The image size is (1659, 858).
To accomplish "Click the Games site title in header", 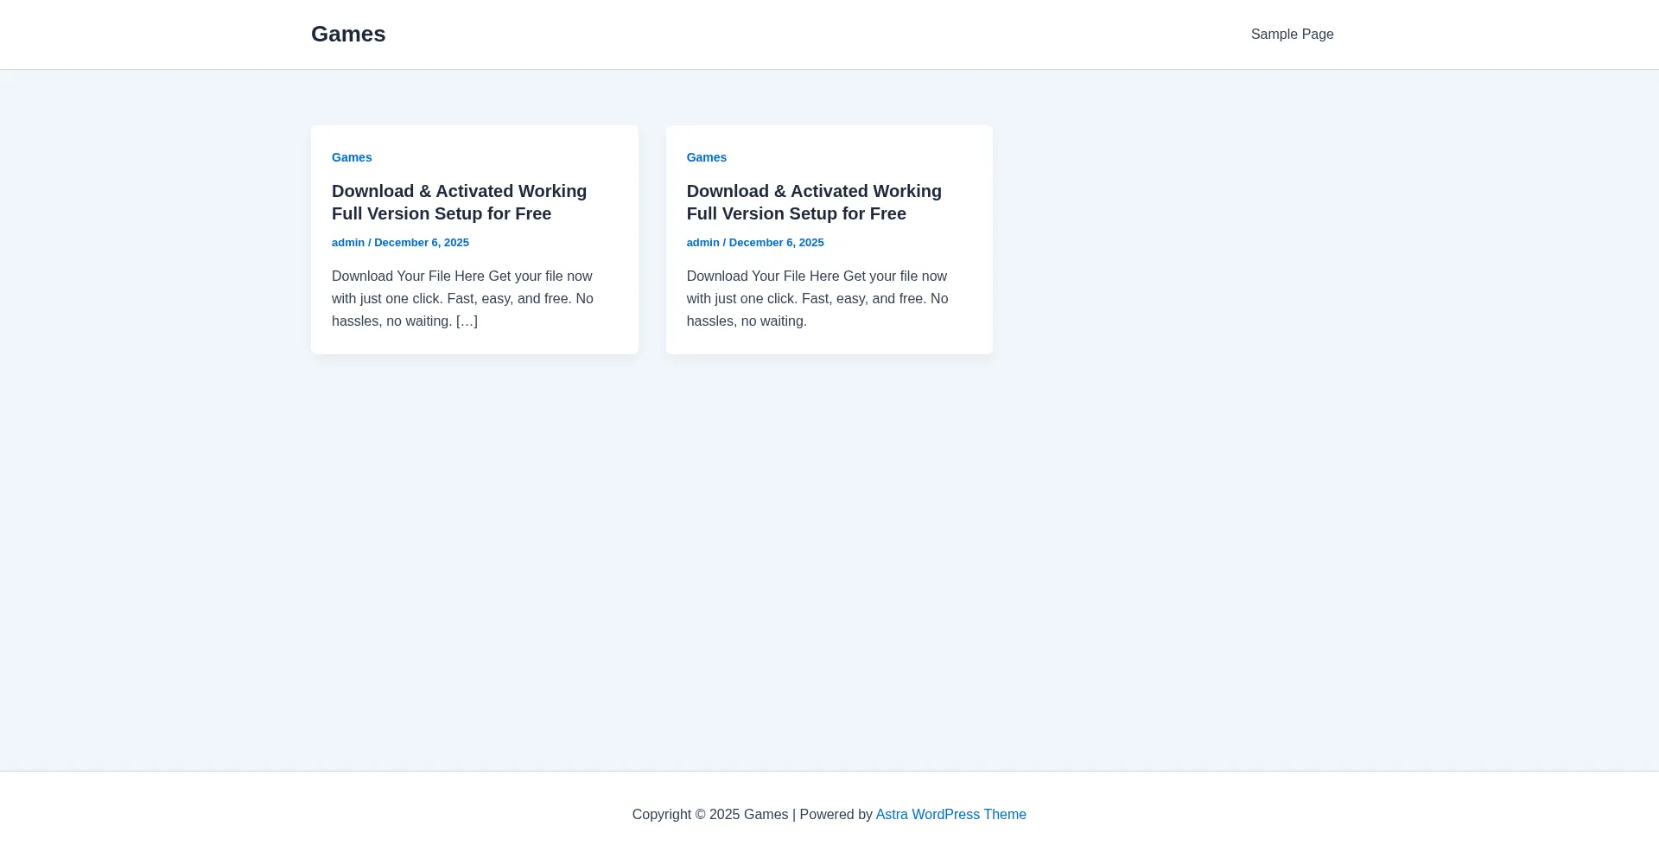I will pos(348,34).
